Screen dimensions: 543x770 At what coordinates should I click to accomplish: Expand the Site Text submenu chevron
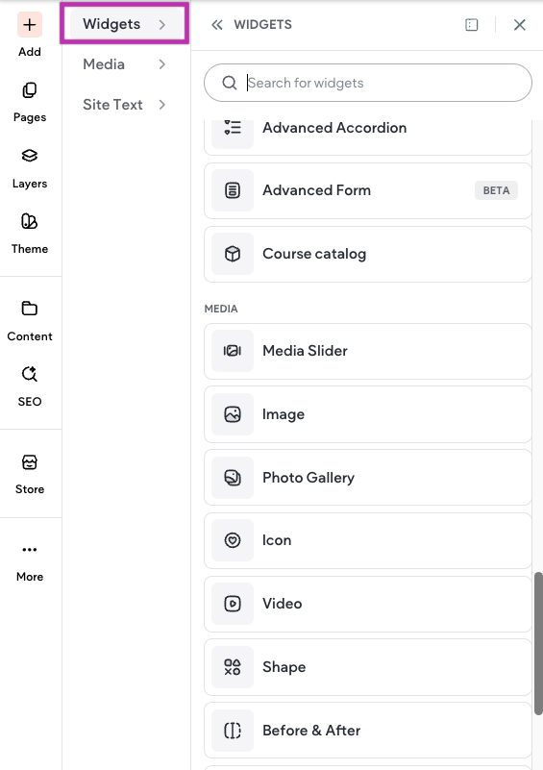click(162, 105)
